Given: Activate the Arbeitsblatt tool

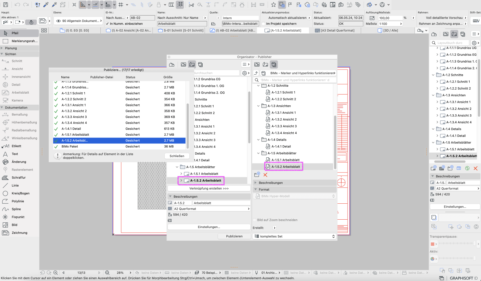Looking at the screenshot, I should [20, 92].
